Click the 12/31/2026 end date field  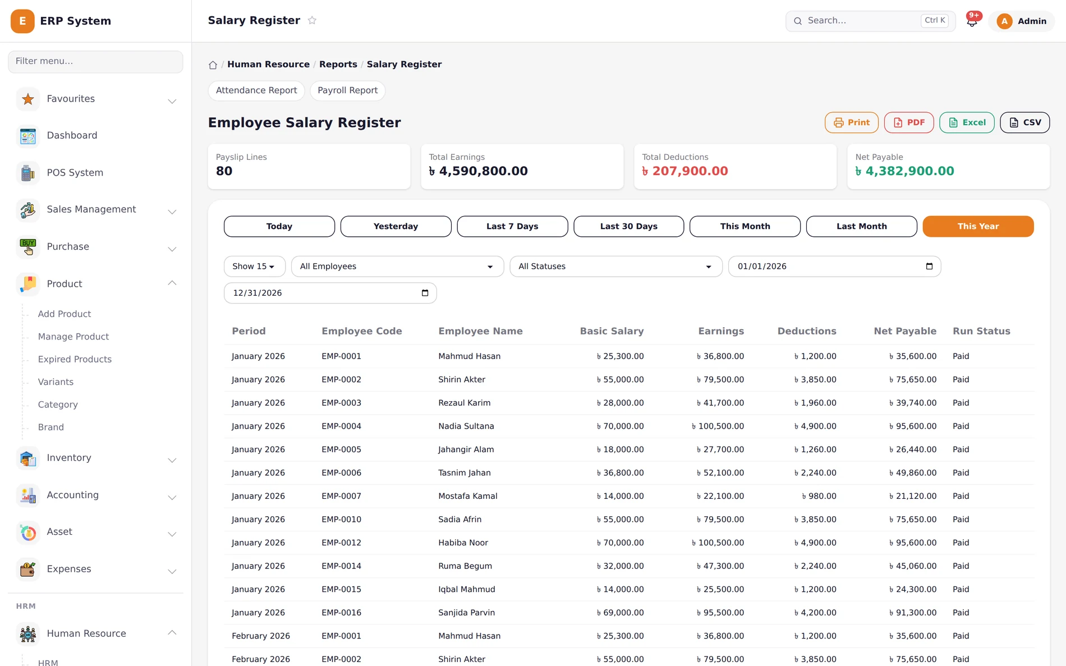pyautogui.click(x=330, y=293)
